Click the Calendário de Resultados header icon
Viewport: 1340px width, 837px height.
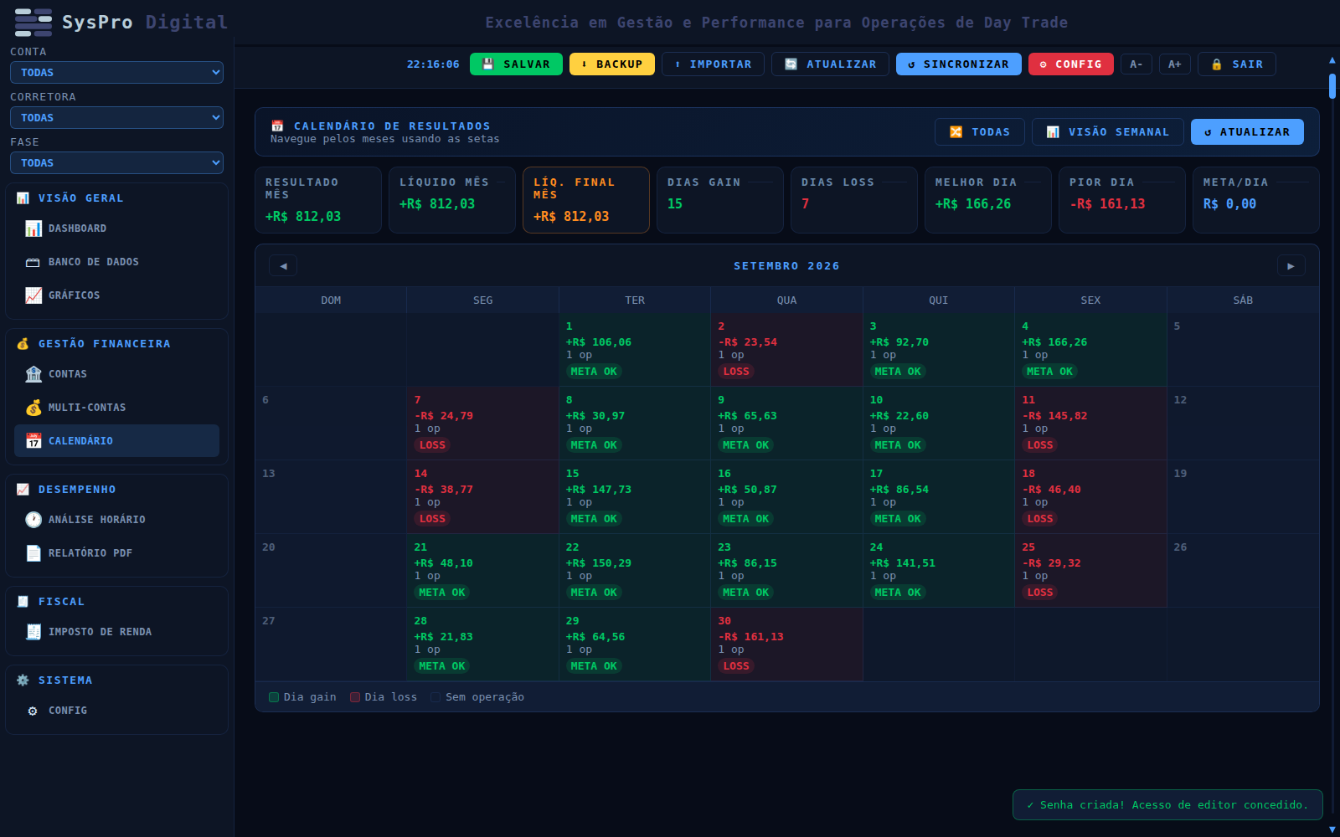pos(277,126)
